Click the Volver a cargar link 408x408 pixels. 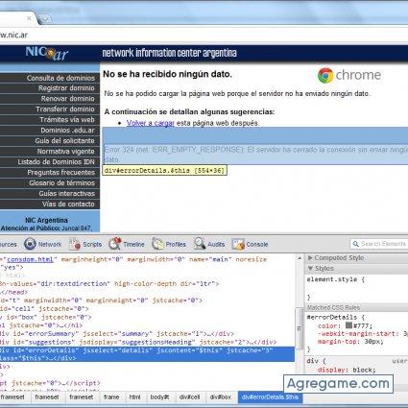tap(151, 123)
